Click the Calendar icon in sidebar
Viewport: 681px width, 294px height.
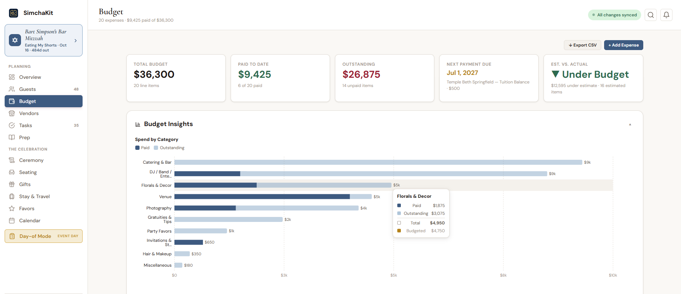point(12,220)
